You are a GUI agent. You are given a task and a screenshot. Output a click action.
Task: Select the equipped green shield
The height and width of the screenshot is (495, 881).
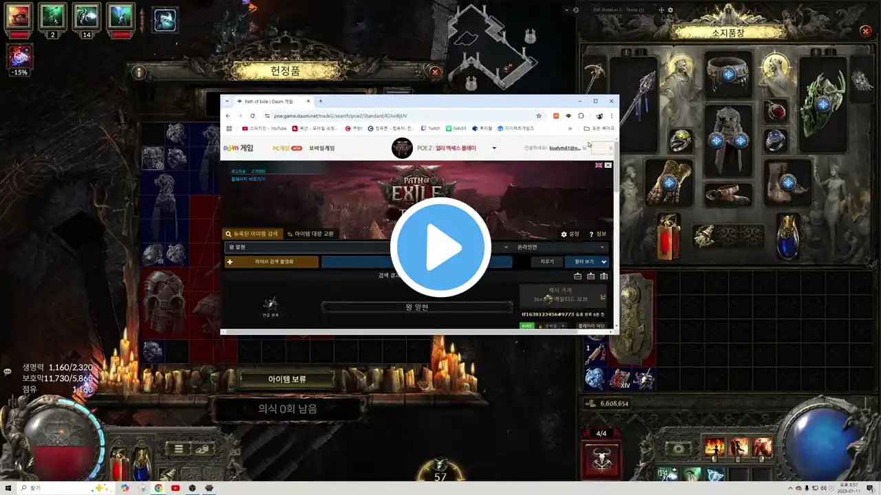(x=822, y=103)
